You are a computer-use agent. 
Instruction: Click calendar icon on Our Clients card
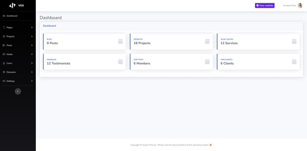click(294, 62)
